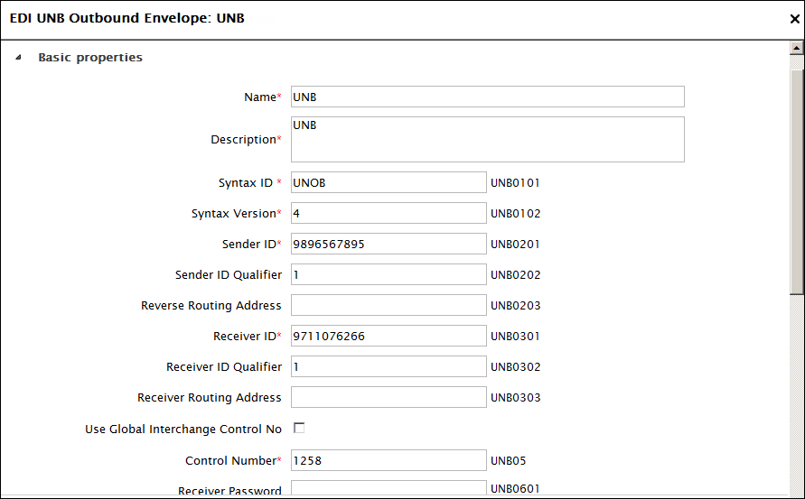Click into the Name input field
Viewport: 805px width, 499px height.
[x=487, y=97]
